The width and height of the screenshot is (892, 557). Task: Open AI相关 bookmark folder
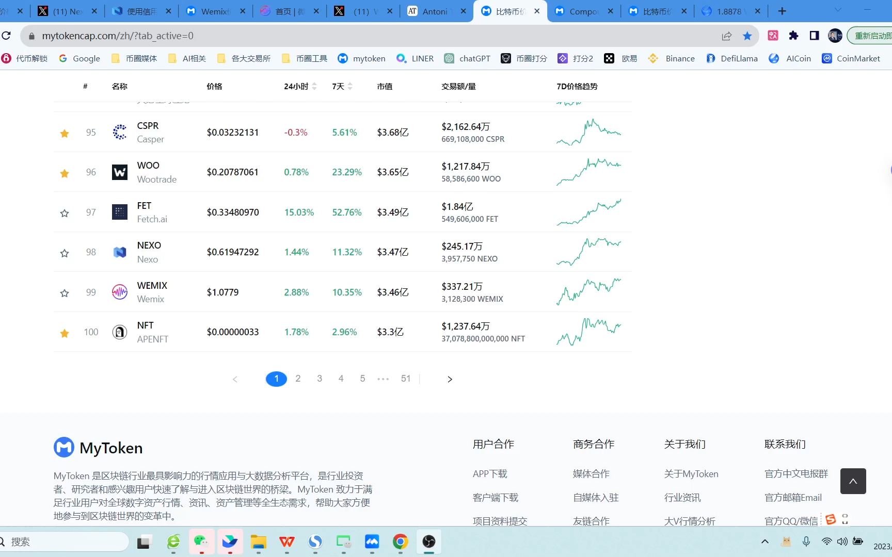pyautogui.click(x=187, y=58)
